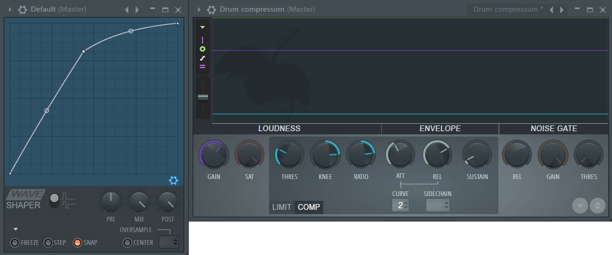Toggle the CENTER option
The width and height of the screenshot is (612, 255).
point(127,242)
